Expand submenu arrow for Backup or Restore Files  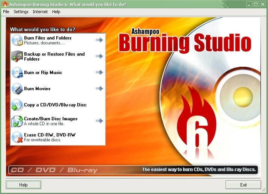tap(99, 56)
